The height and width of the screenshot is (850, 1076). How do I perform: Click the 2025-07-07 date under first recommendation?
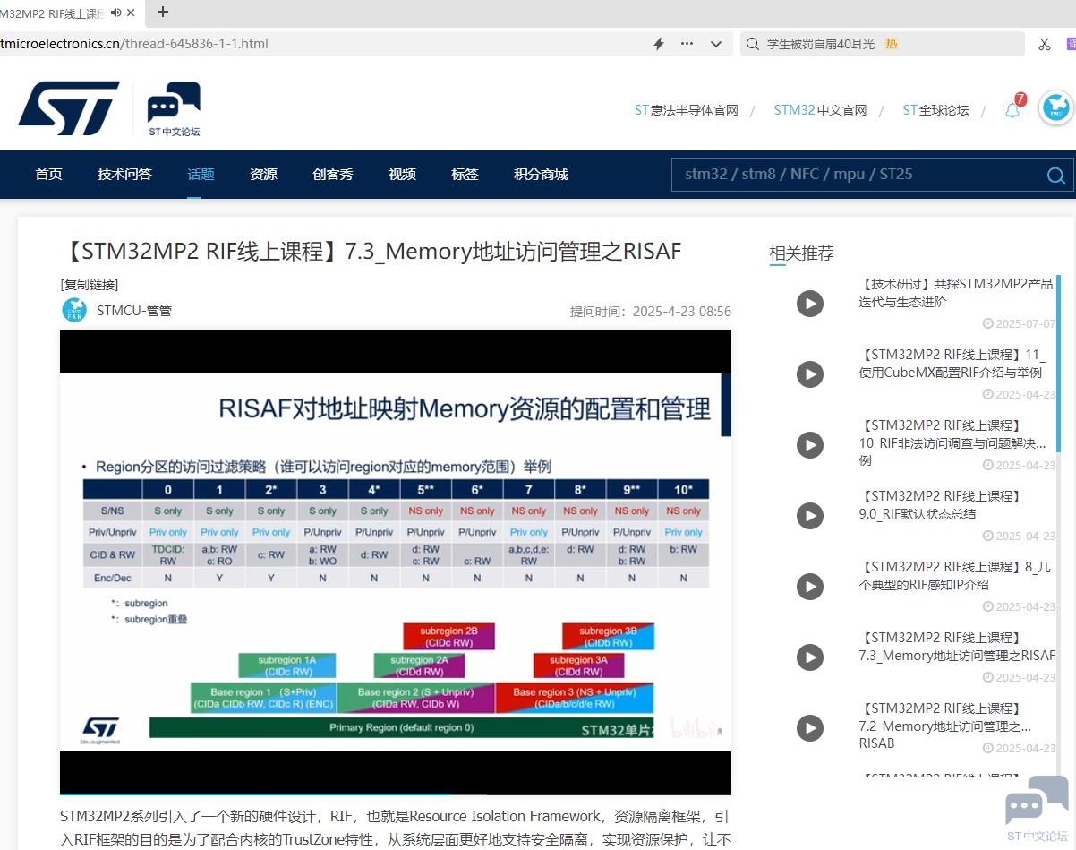[x=1020, y=323]
